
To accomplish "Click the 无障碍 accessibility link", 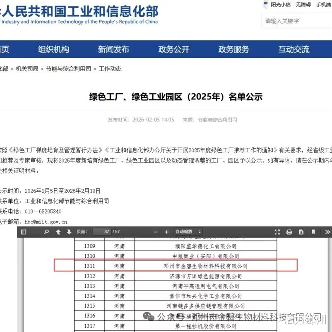I will (303, 5).
